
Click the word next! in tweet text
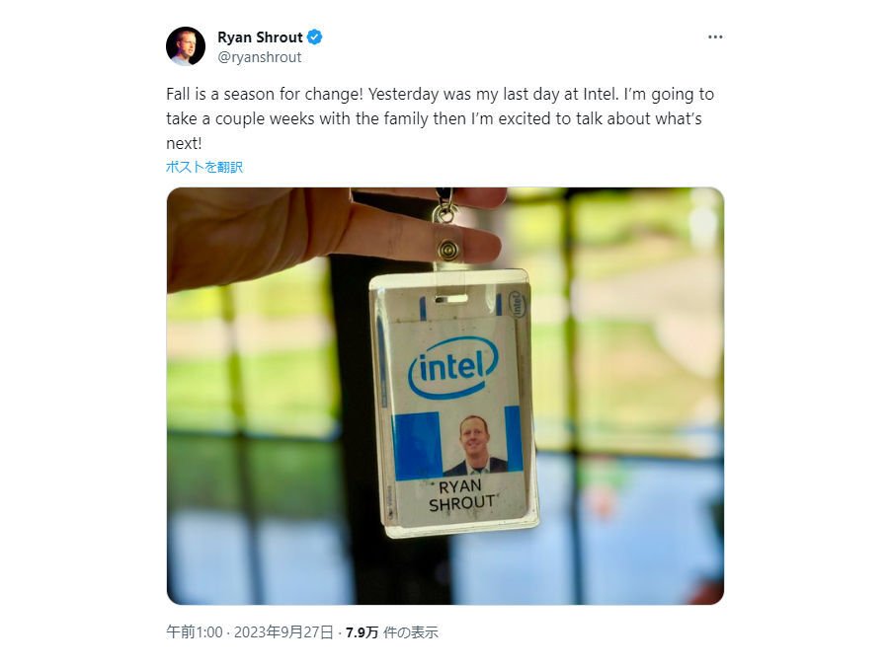coord(184,143)
